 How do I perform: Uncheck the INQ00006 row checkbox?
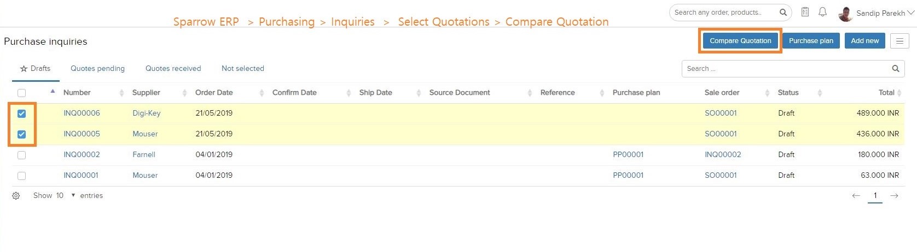click(21, 113)
